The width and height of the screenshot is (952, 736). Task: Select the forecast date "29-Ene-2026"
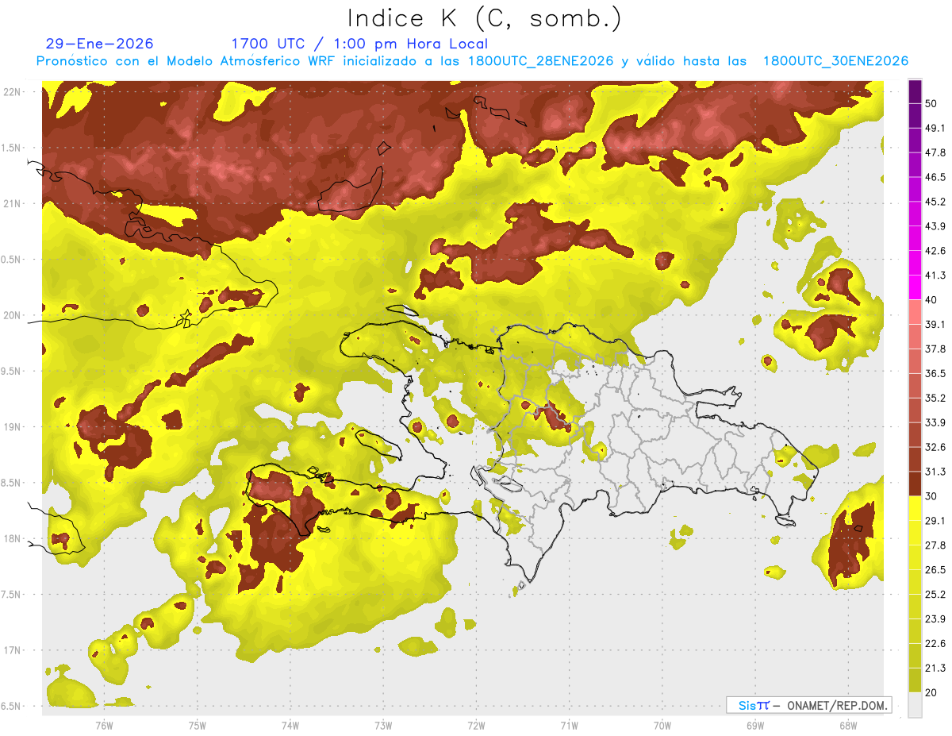pyautogui.click(x=100, y=44)
